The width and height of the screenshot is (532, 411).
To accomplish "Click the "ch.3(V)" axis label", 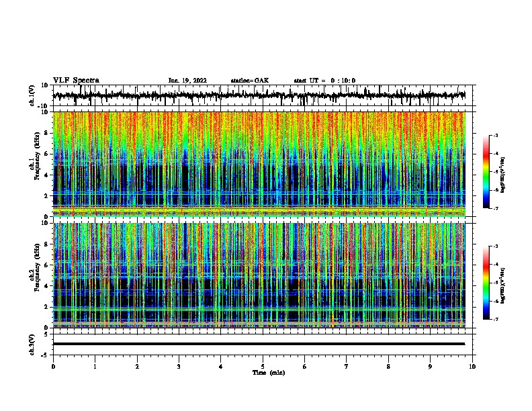I will click(x=32, y=345).
